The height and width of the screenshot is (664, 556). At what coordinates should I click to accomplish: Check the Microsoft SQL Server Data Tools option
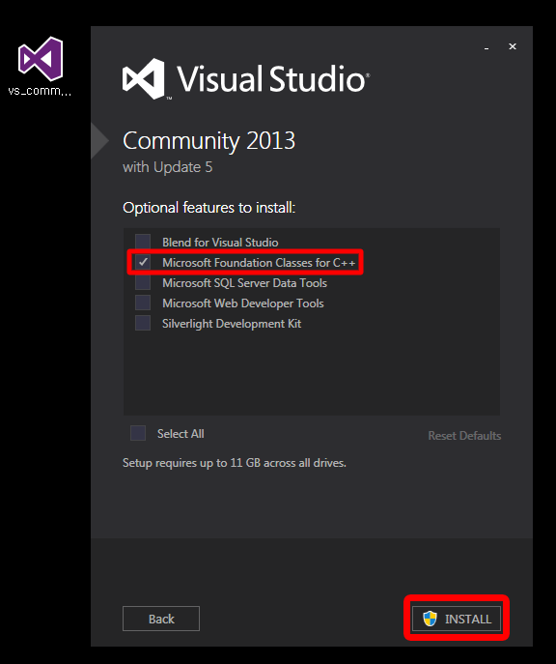coord(143,282)
